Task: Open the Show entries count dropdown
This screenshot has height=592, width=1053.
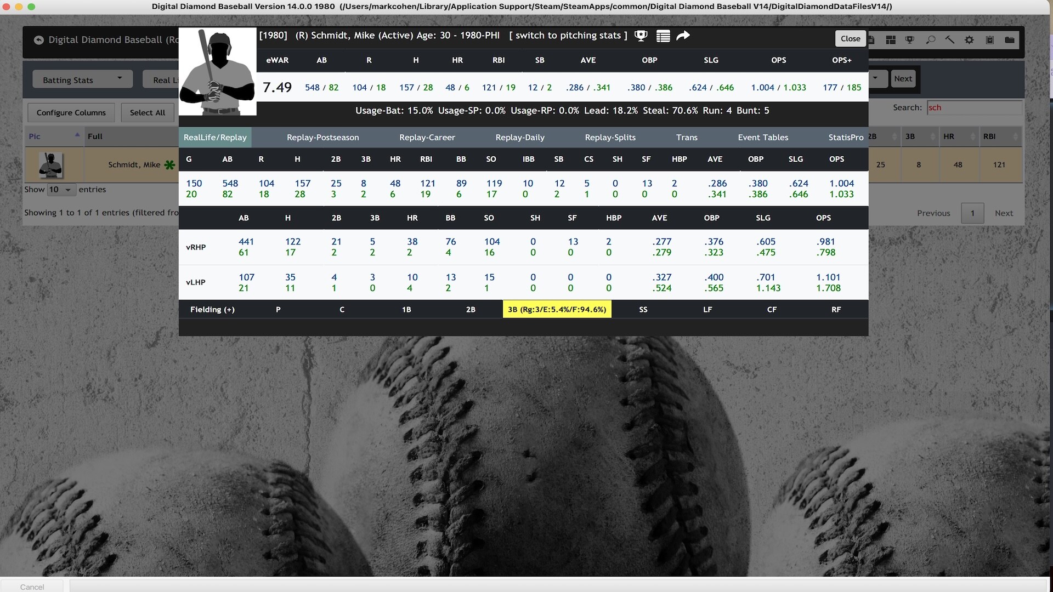Action: 61,190
